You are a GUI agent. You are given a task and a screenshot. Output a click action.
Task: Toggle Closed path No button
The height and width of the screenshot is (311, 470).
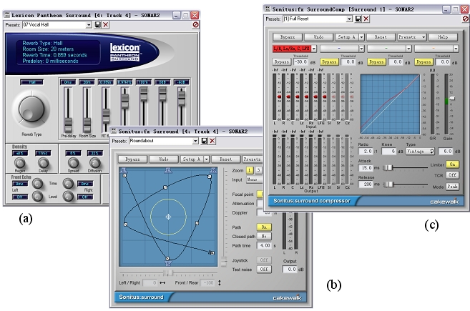(x=264, y=236)
